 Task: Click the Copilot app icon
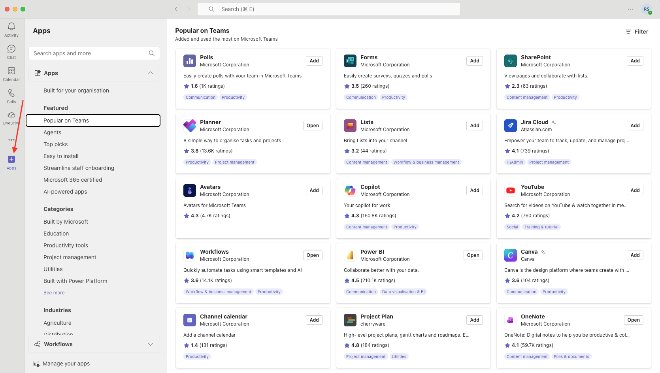[x=350, y=190]
